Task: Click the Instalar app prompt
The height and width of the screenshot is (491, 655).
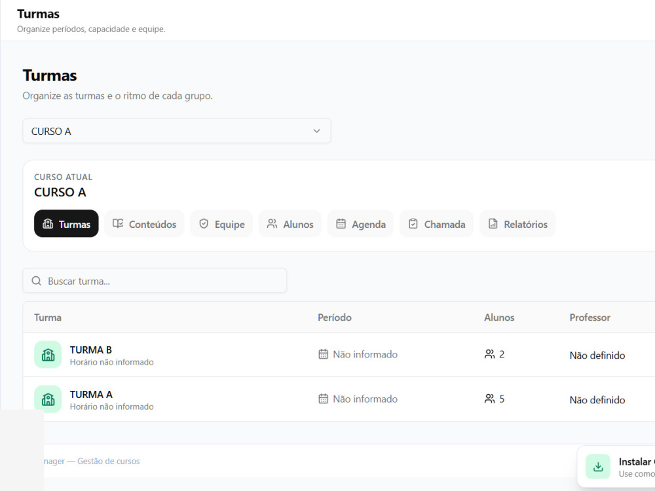Action: click(616, 467)
